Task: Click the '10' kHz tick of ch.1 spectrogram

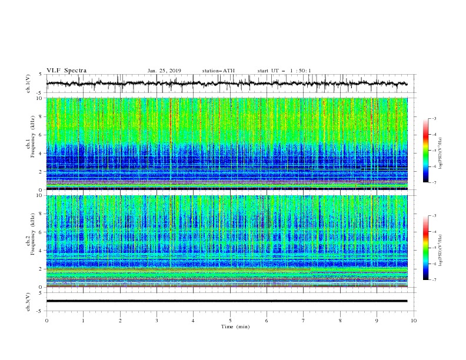Action: pyautogui.click(x=40, y=98)
